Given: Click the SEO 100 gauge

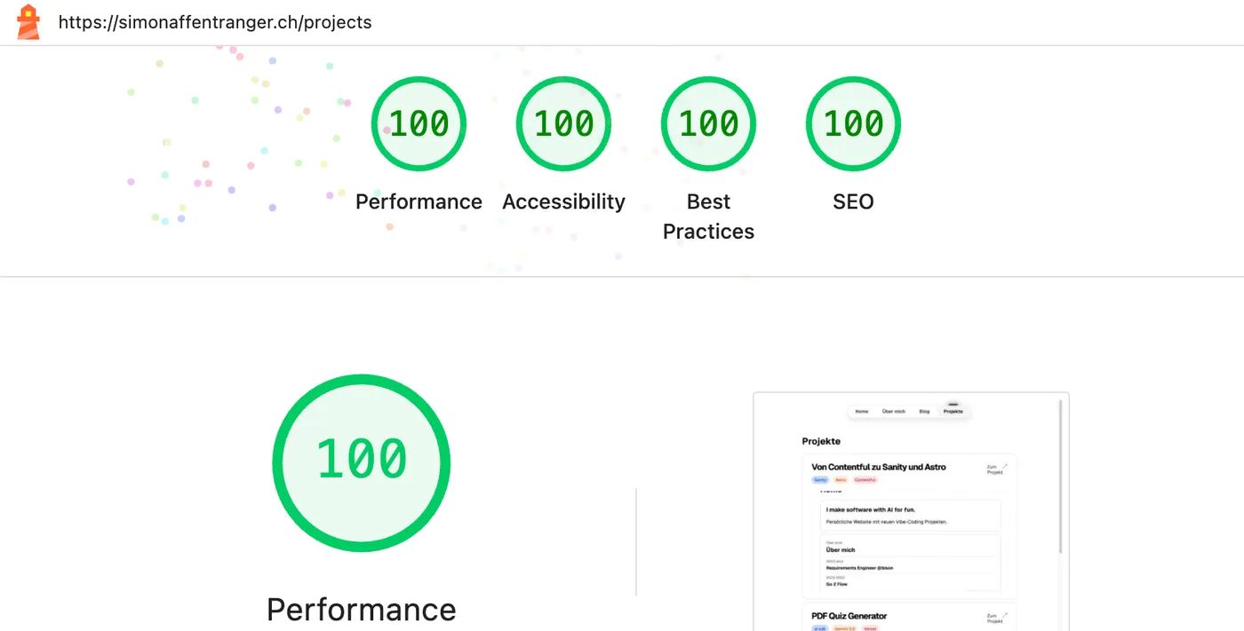Looking at the screenshot, I should coord(852,123).
